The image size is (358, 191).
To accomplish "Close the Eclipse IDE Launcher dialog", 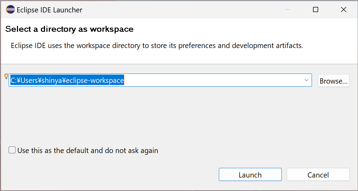I will pos(343,10).
